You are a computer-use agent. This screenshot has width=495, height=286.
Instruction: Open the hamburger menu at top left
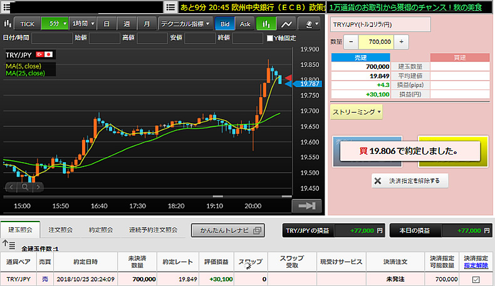tap(6, 7)
